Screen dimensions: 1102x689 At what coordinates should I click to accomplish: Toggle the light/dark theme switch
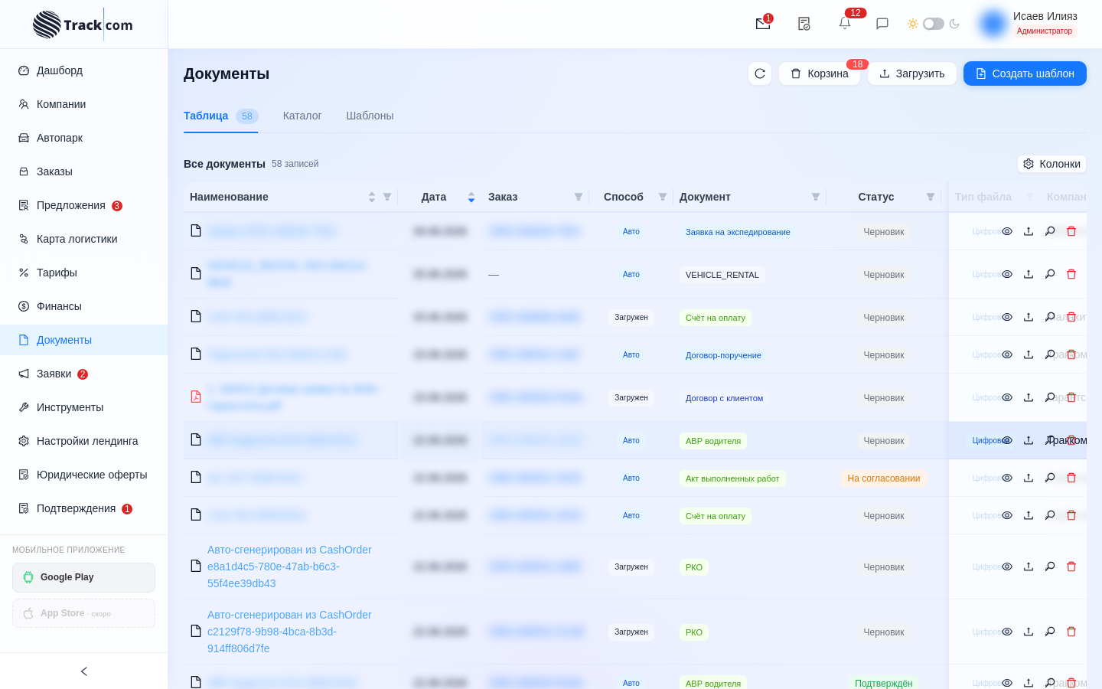934,24
